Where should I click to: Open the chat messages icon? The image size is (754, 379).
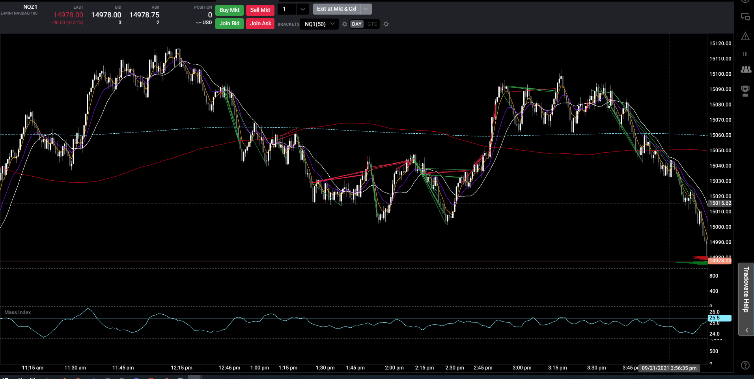[x=745, y=17]
